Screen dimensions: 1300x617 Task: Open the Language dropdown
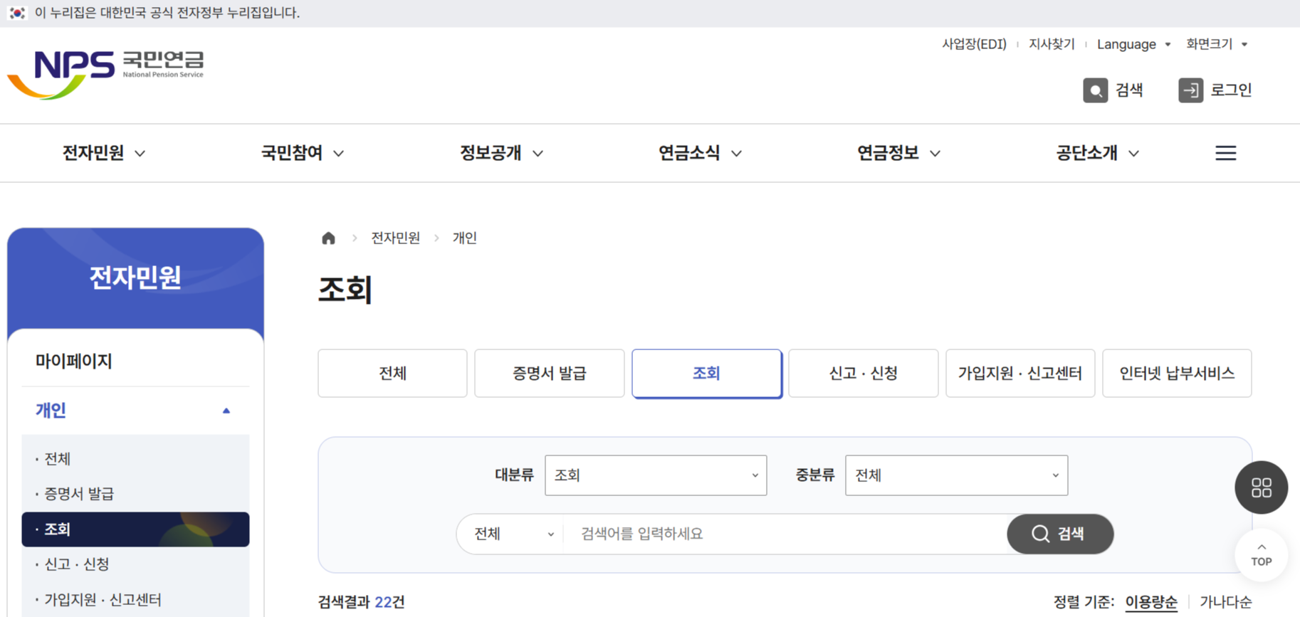click(1133, 44)
